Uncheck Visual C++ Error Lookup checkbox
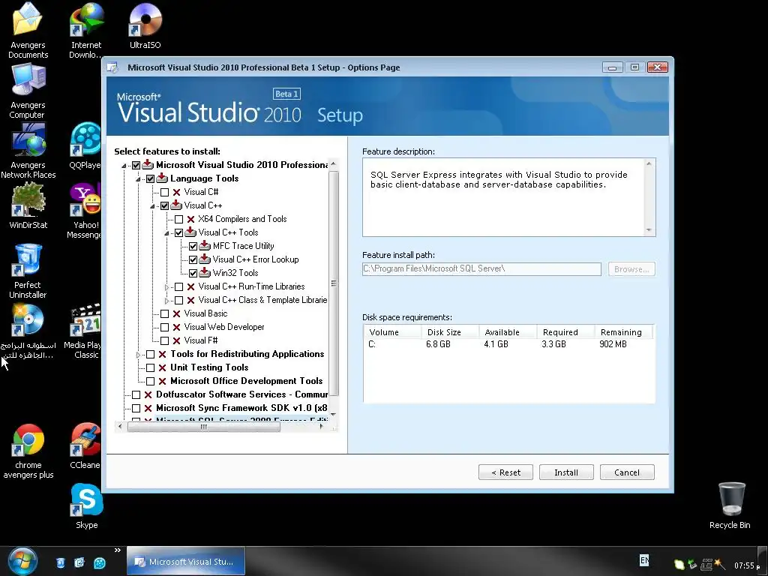 (x=193, y=259)
